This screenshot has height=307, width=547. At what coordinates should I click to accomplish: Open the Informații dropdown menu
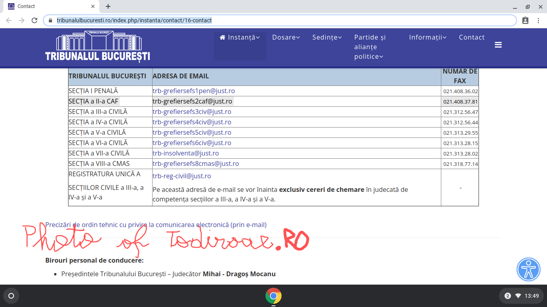point(427,37)
